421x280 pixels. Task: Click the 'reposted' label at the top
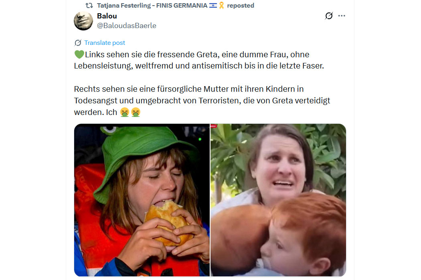241,6
